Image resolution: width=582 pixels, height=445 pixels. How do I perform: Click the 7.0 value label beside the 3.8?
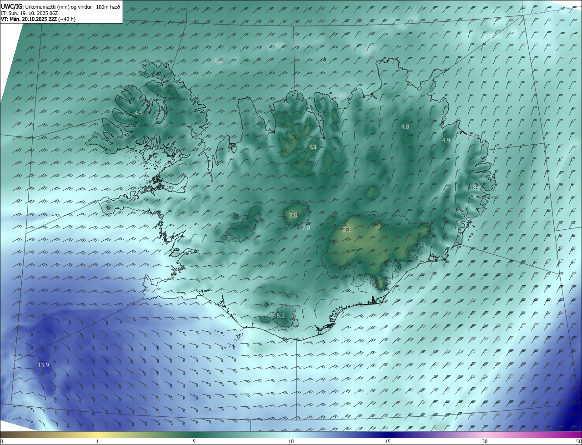click(306, 228)
